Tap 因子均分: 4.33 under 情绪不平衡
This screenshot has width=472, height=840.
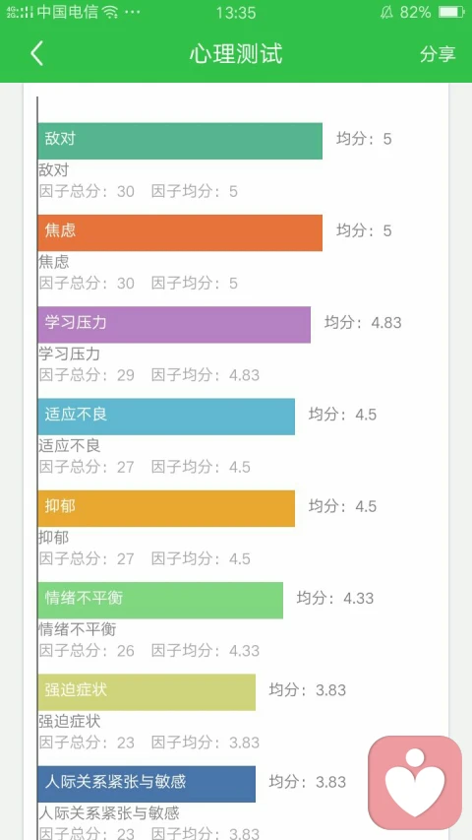tap(206, 650)
